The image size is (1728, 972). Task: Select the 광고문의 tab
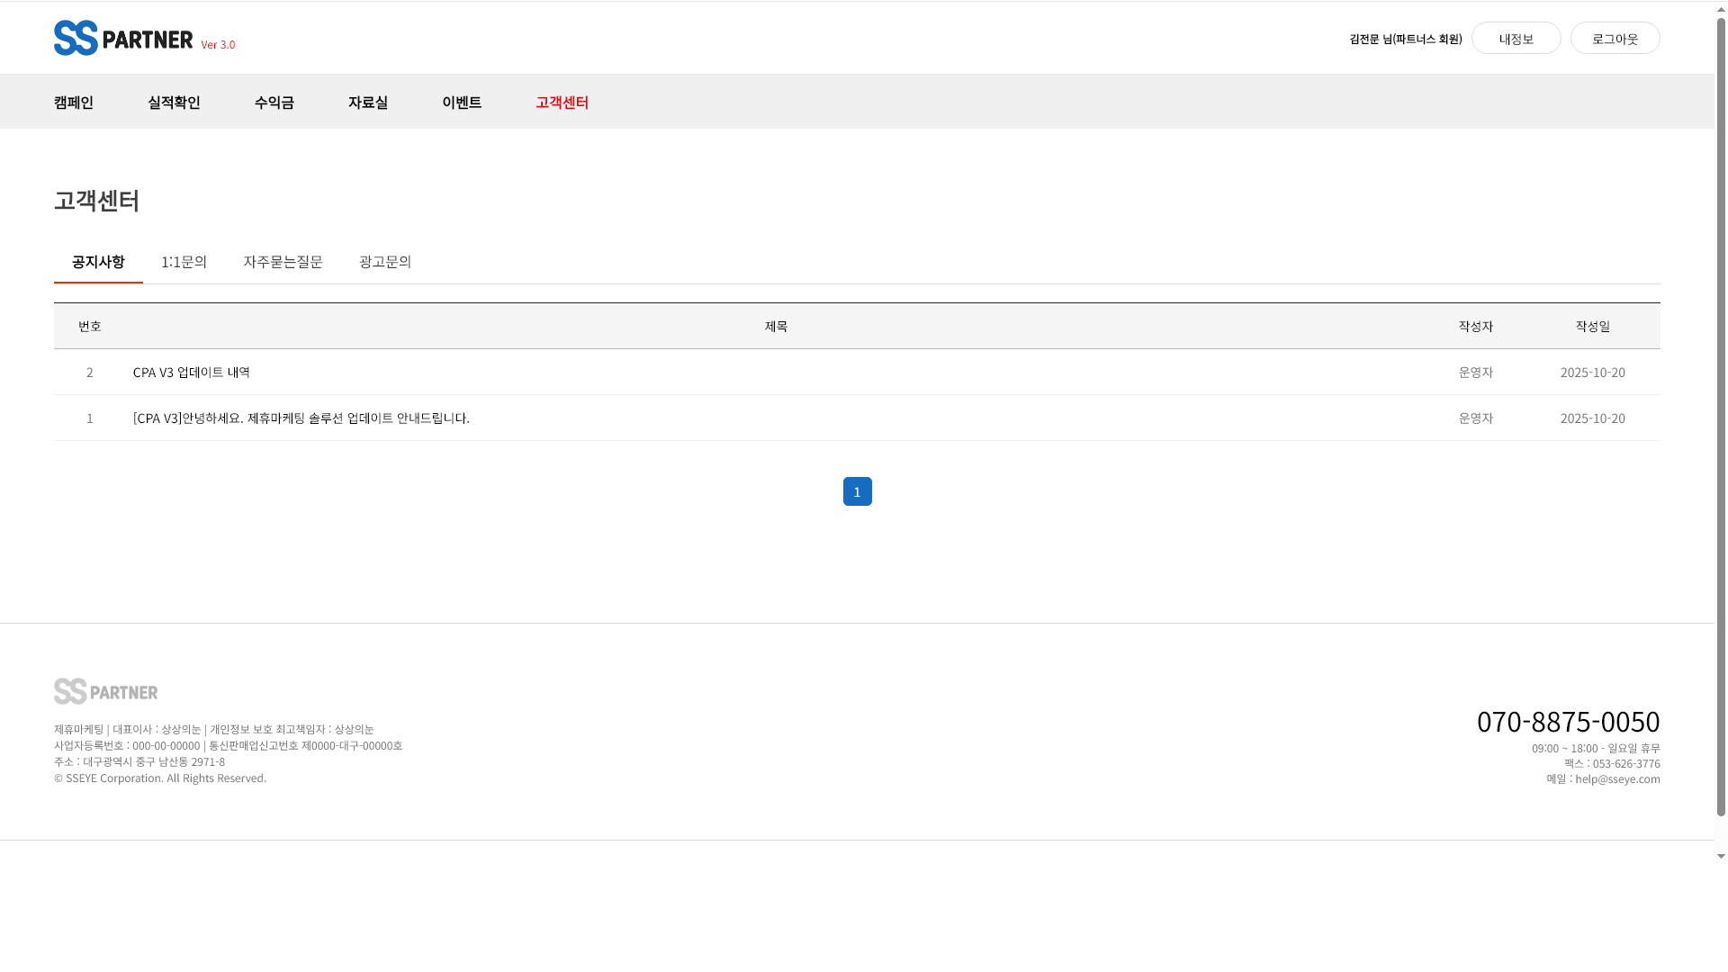click(x=385, y=261)
